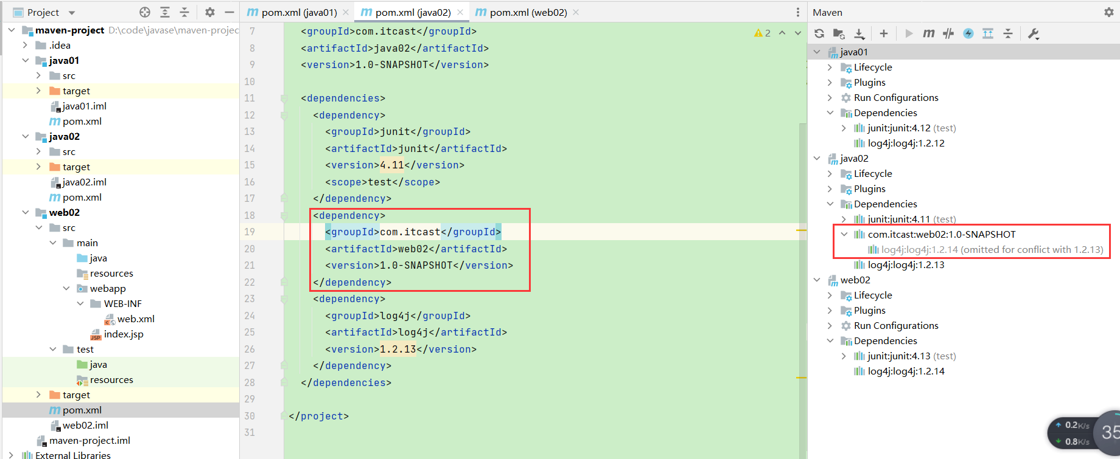This screenshot has height=459, width=1120.
Task: Toggle fold marker at line 18 dependency
Action: (284, 215)
